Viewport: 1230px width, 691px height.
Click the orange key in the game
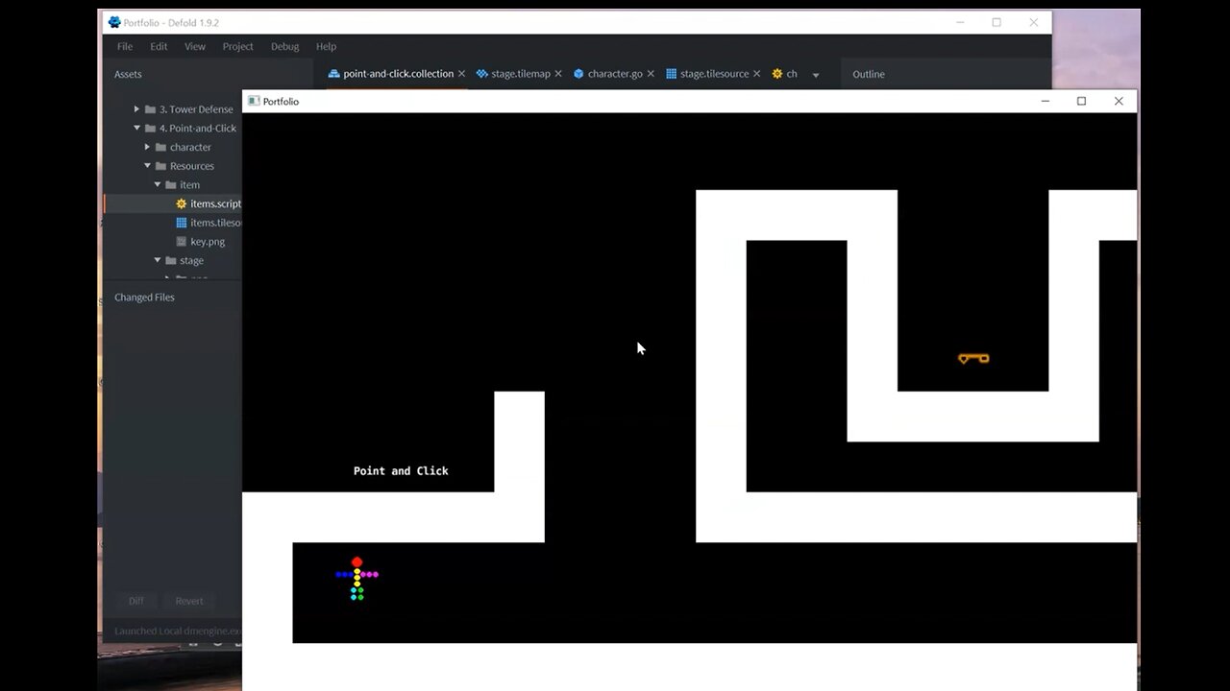tap(973, 359)
